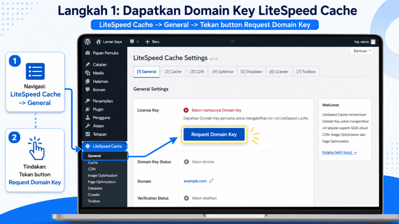The image size is (399, 224).
Task: Switch to the [6] Crawler tab
Action: coord(279,72)
